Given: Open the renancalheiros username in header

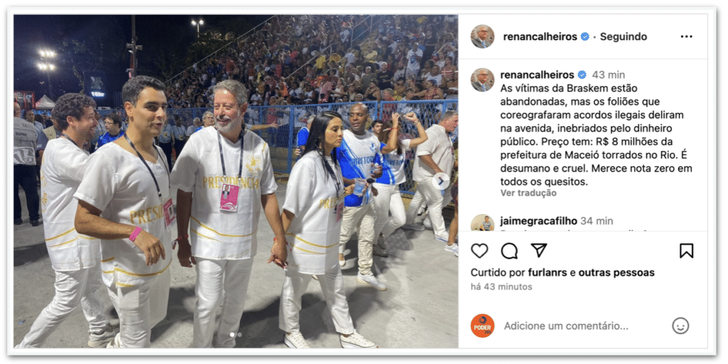Looking at the screenshot, I should (x=540, y=37).
